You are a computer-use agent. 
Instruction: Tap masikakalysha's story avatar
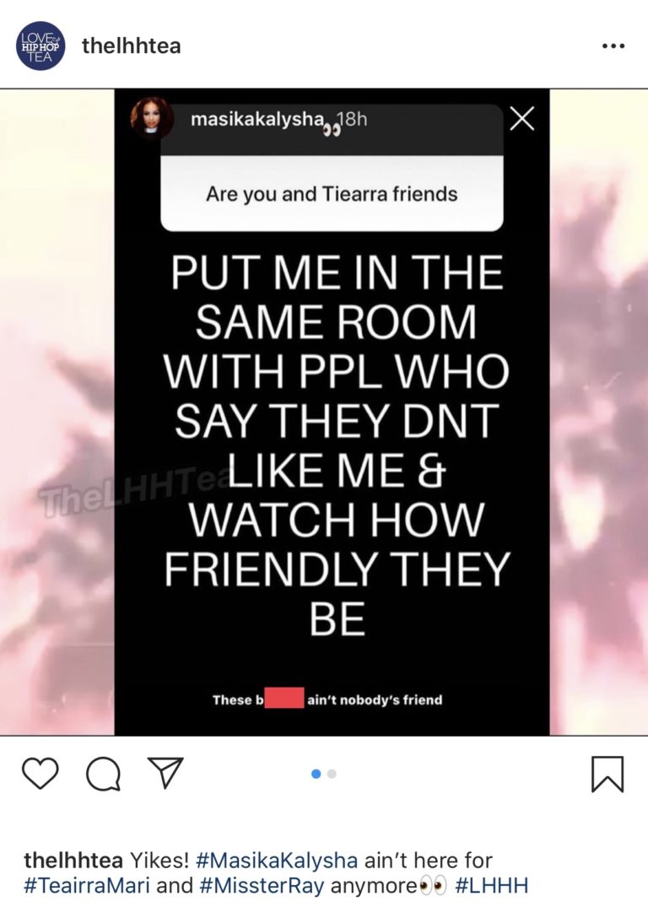click(152, 117)
